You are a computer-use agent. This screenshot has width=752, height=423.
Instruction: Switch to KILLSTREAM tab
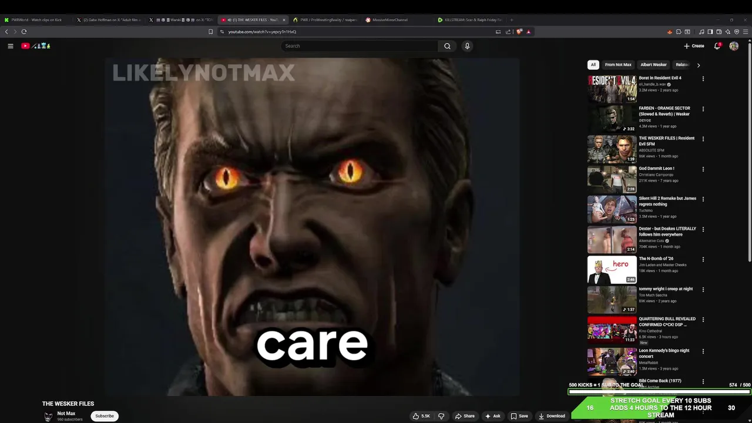click(470, 20)
